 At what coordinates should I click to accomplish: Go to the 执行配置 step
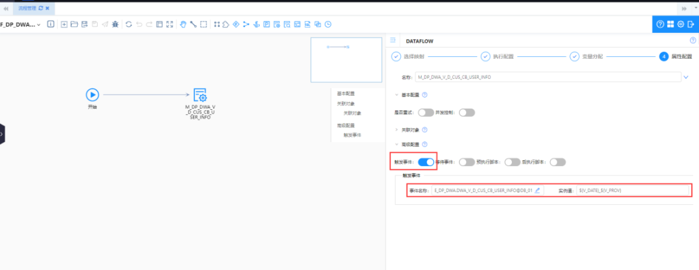pyautogui.click(x=497, y=57)
